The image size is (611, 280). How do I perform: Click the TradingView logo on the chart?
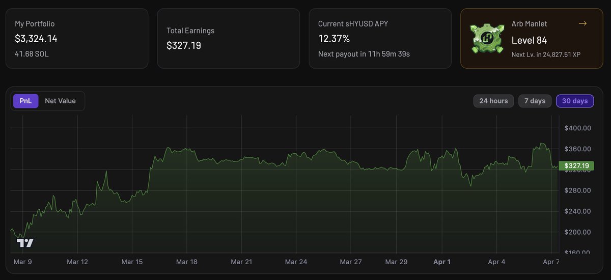pyautogui.click(x=25, y=243)
